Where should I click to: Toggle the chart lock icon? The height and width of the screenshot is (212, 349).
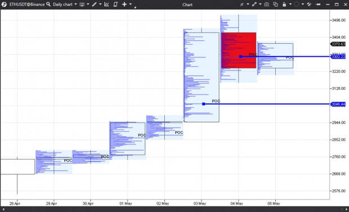pos(284,4)
